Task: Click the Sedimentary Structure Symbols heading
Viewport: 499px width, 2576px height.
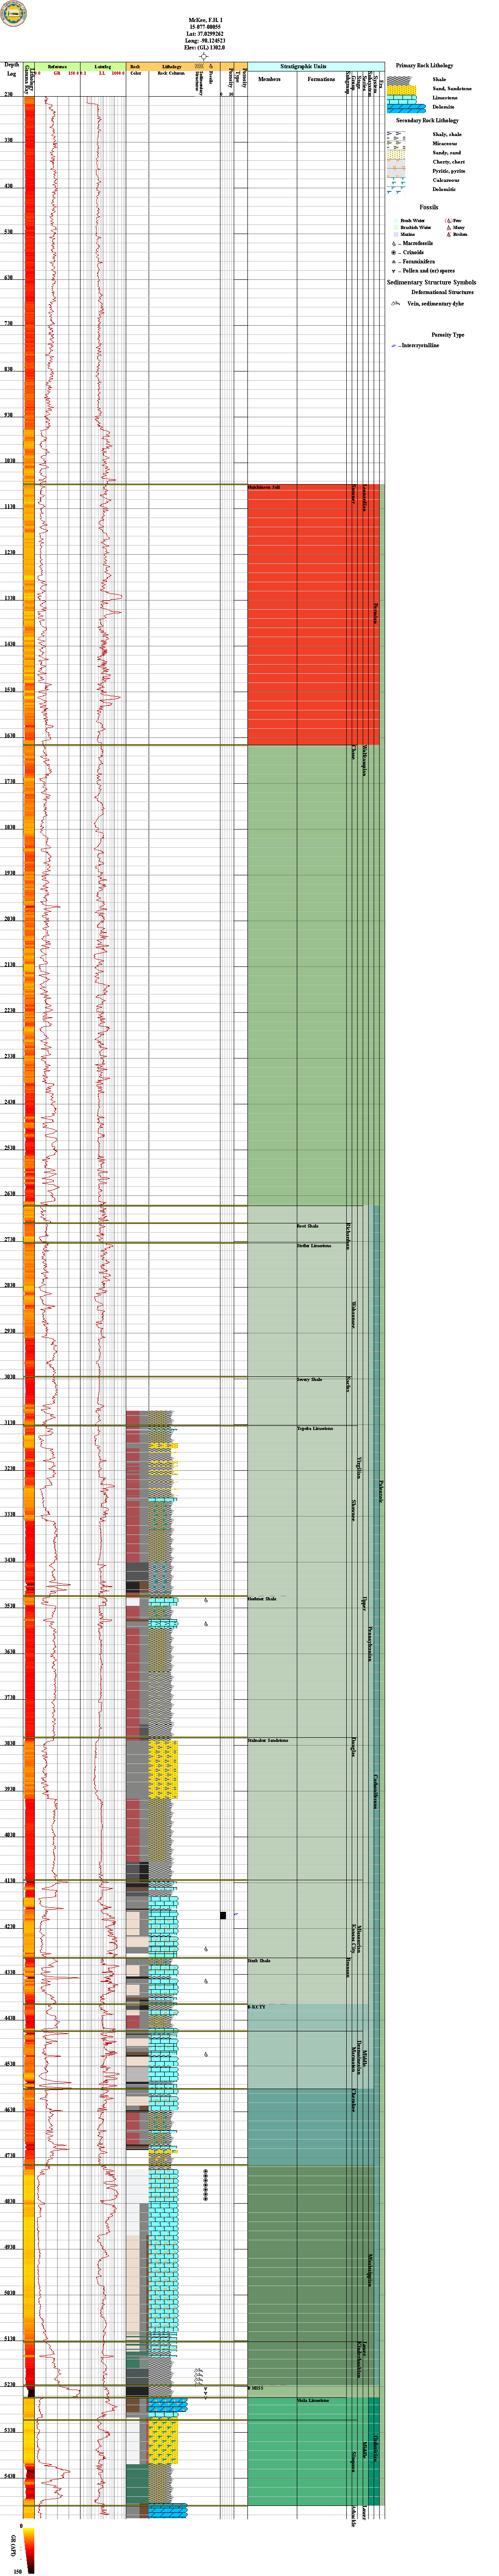Action: [431, 283]
